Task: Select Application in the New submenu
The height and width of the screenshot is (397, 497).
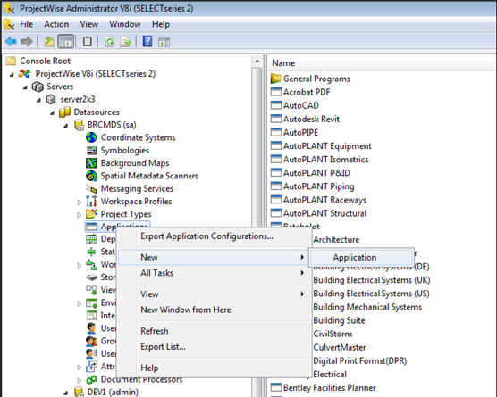Action: coord(362,257)
